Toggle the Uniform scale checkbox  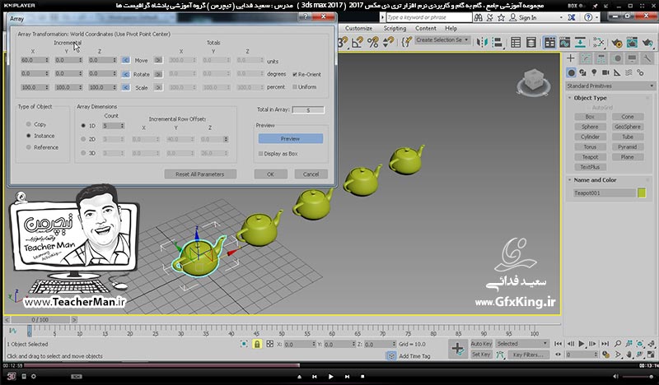pos(295,87)
